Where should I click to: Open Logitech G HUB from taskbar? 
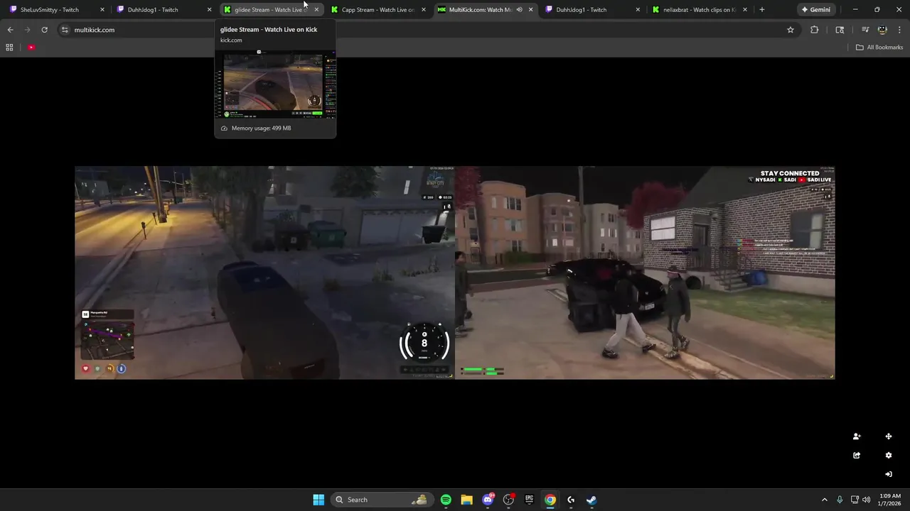tap(571, 500)
